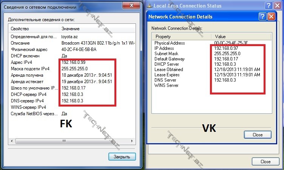Close Сведения о сетевом подключении window with X

131,5
